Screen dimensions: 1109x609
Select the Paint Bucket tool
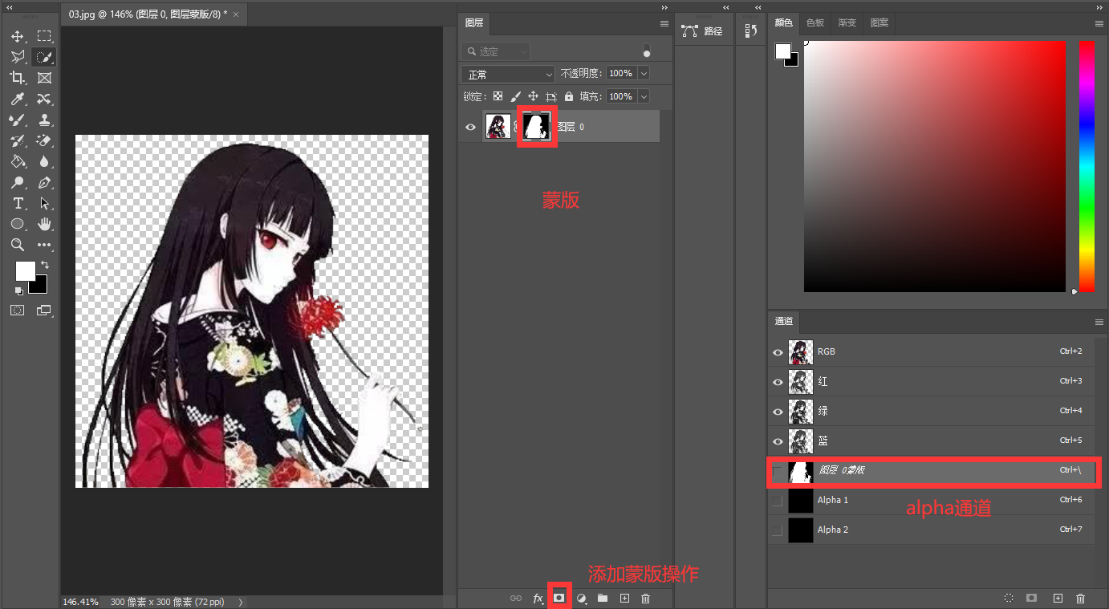coord(18,161)
